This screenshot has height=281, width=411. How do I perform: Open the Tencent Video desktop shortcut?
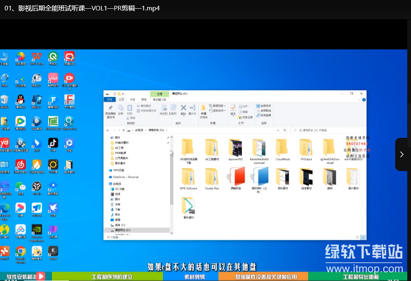click(x=20, y=123)
